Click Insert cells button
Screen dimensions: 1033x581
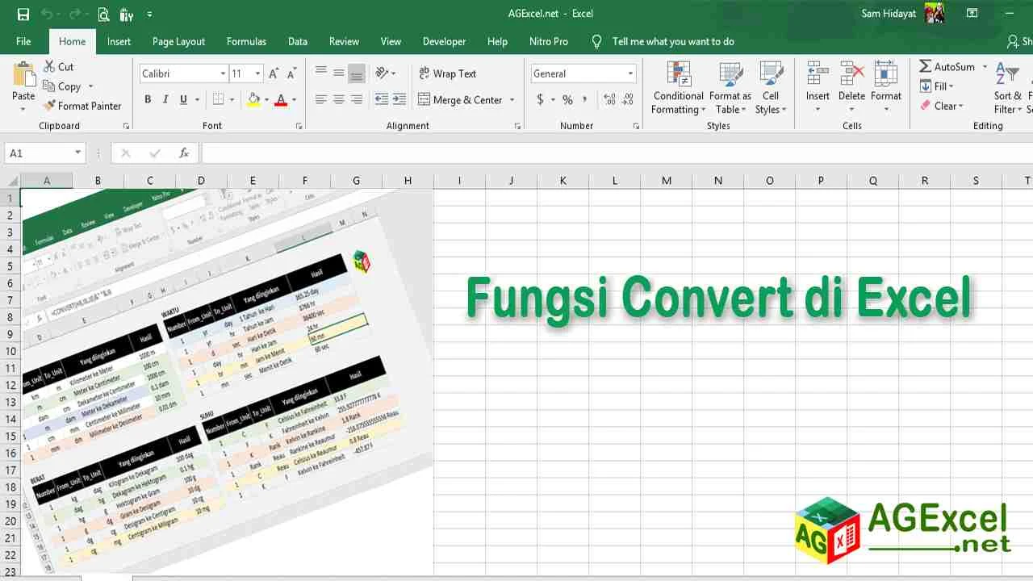818,87
